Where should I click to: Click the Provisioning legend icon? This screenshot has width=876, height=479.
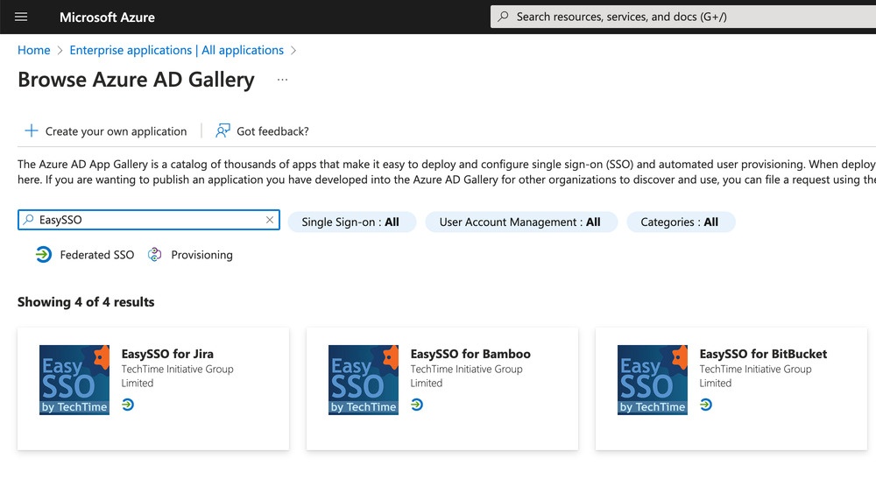click(155, 255)
